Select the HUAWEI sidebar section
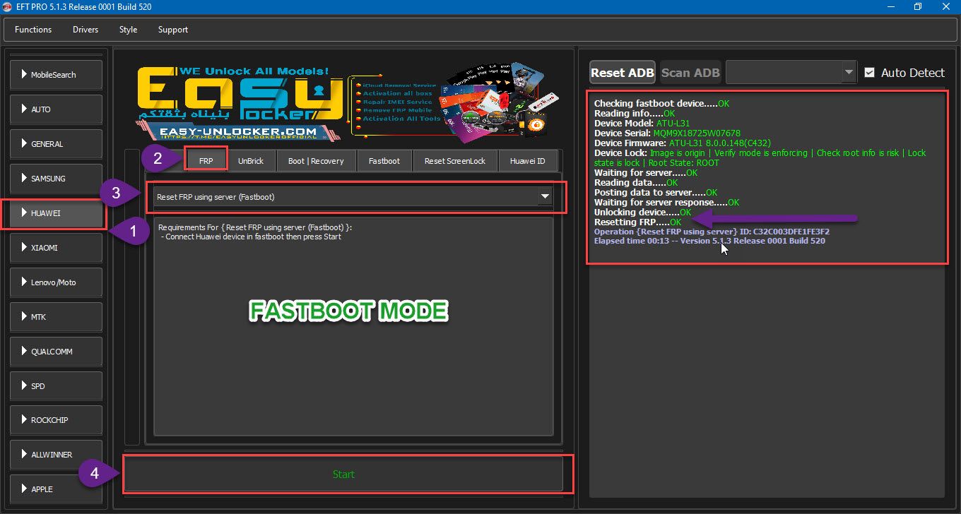This screenshot has height=514, width=961. 57,213
